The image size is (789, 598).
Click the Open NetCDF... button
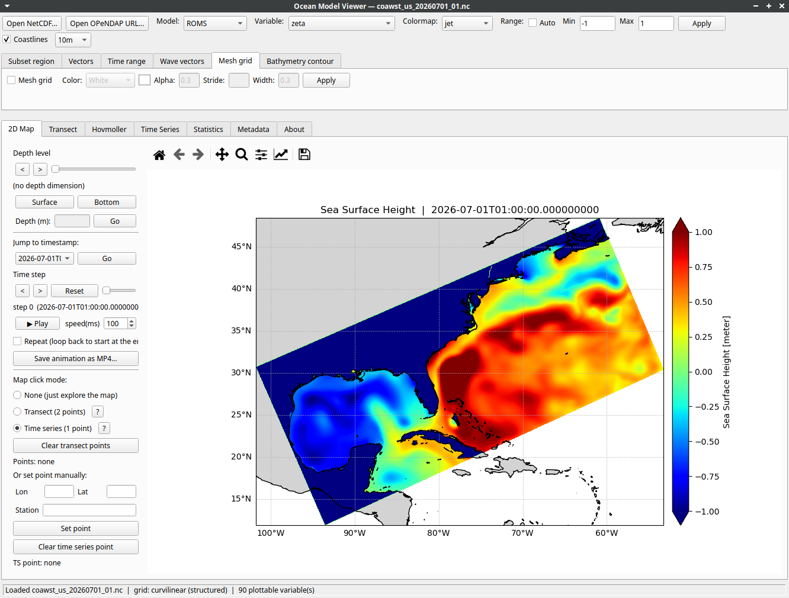[32, 23]
